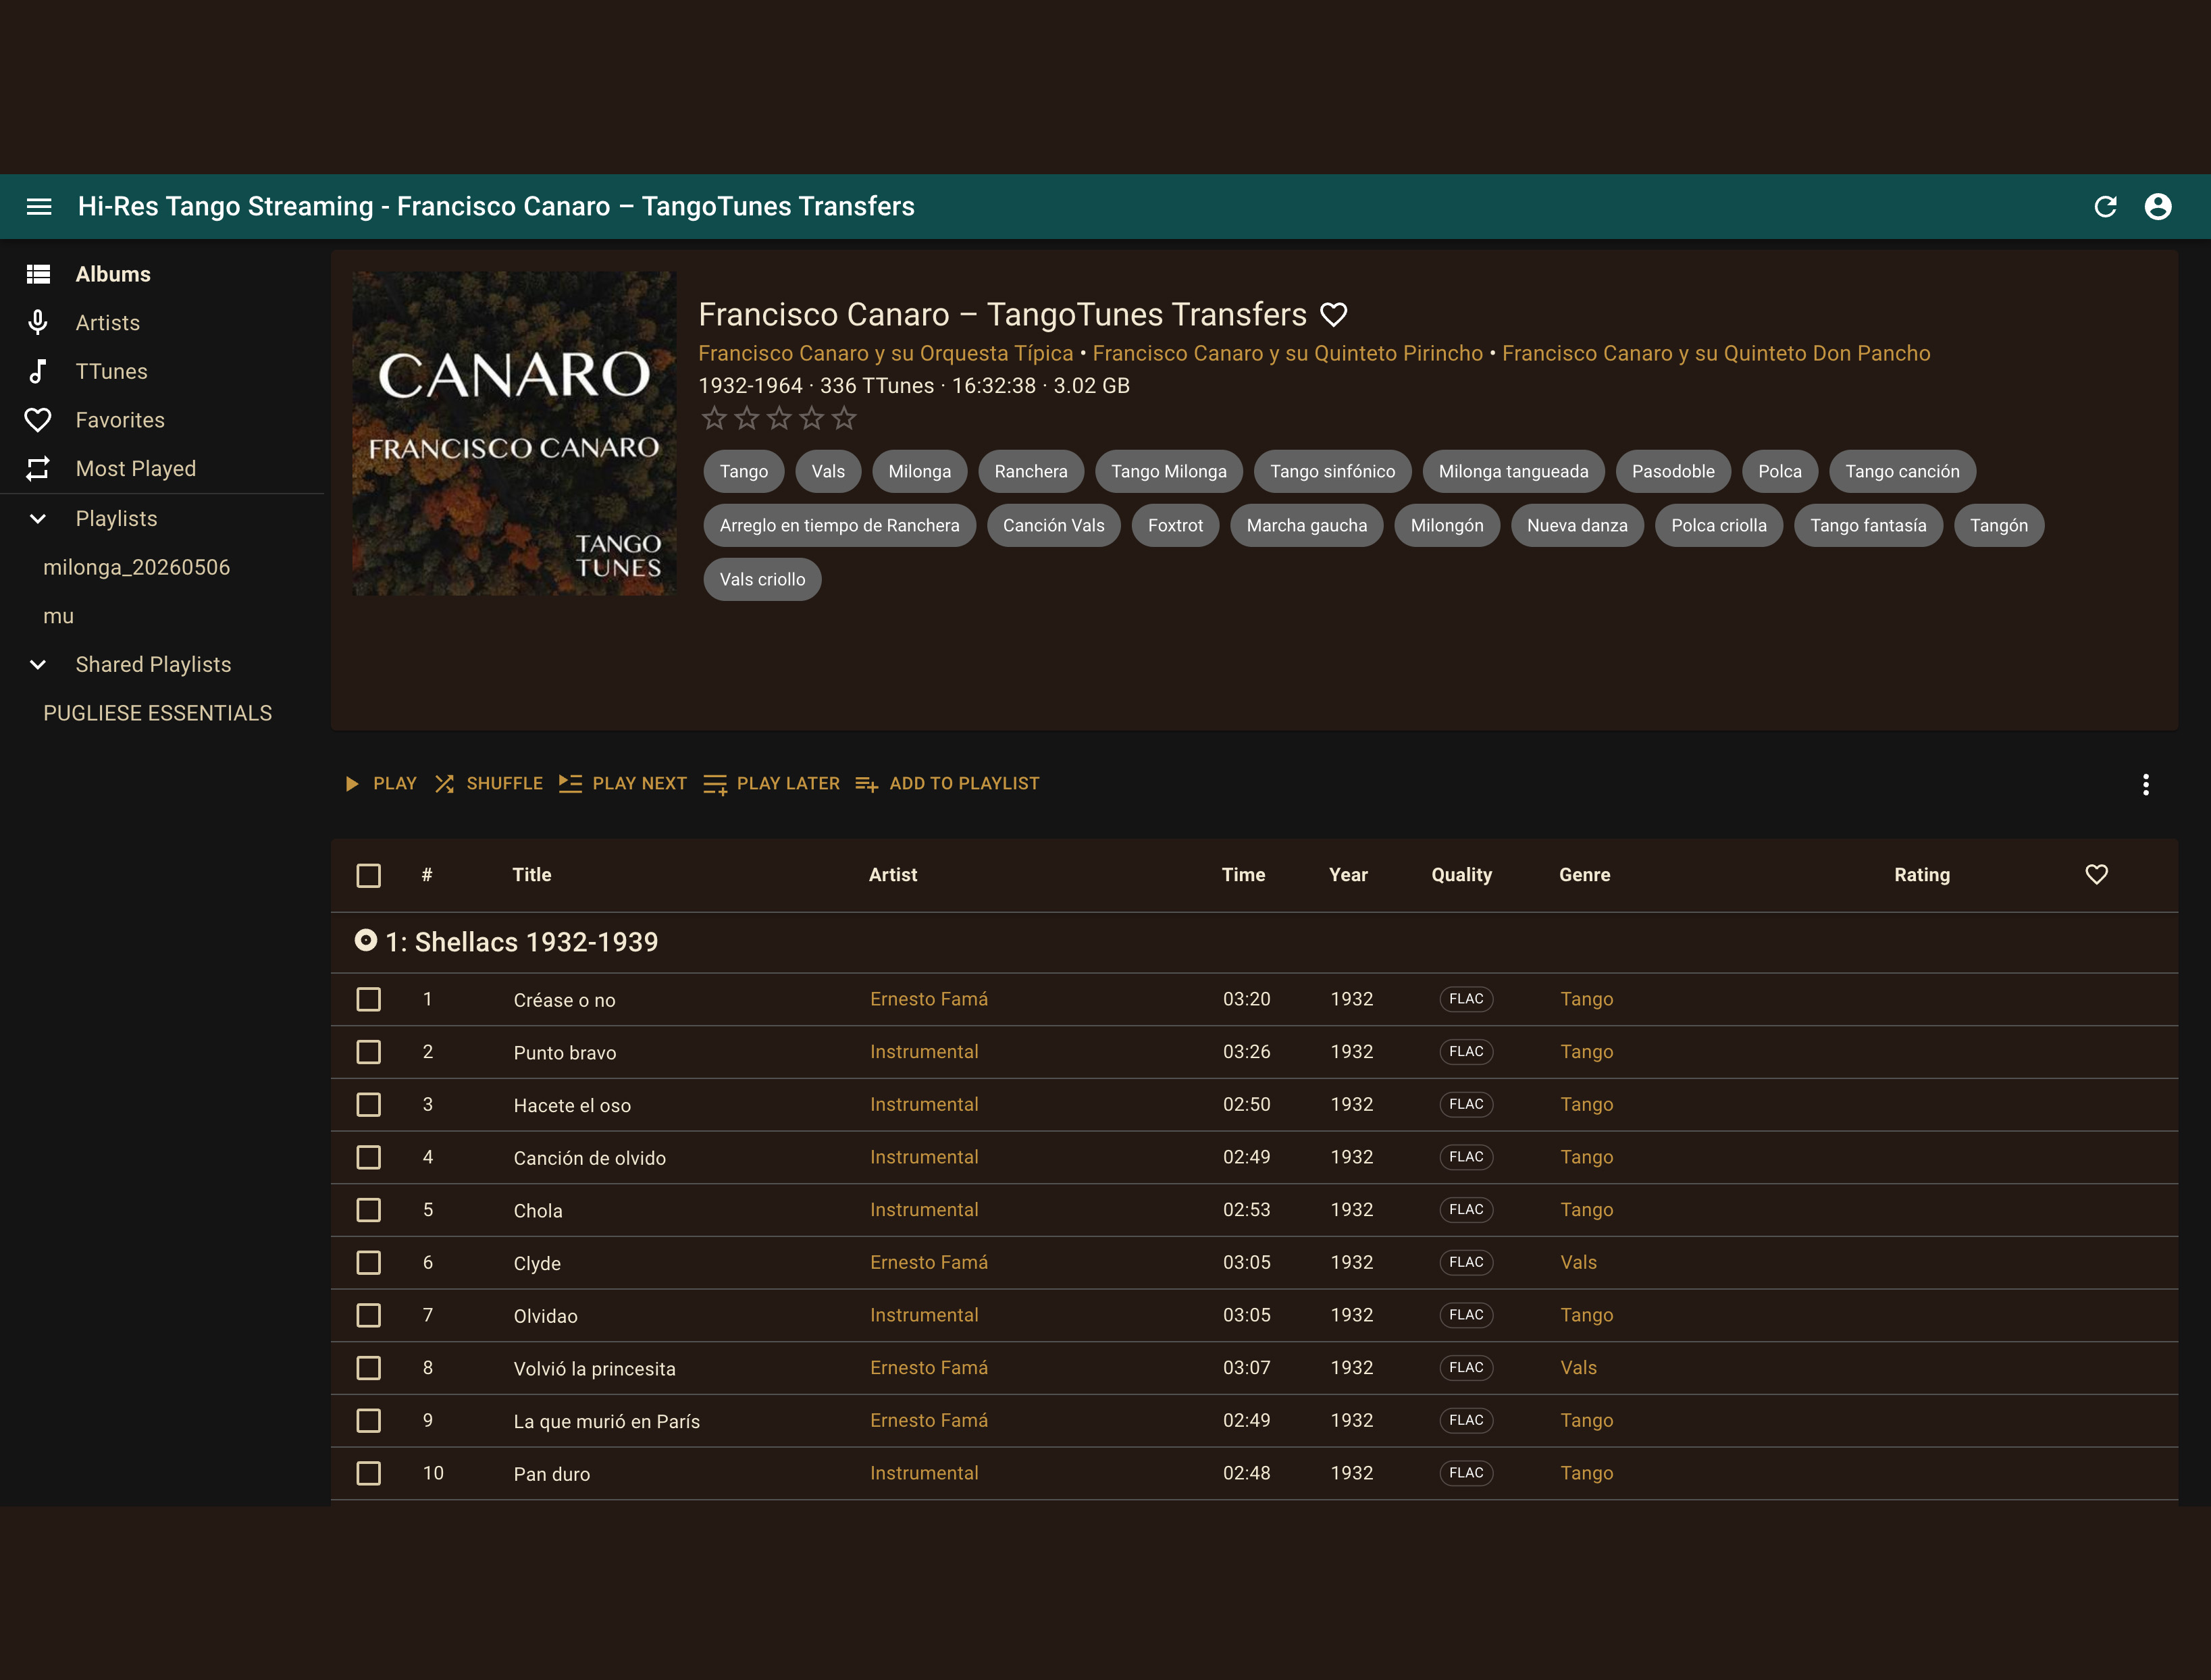The height and width of the screenshot is (1680, 2211).
Task: Click the SHUFFLE button label
Action: [505, 784]
